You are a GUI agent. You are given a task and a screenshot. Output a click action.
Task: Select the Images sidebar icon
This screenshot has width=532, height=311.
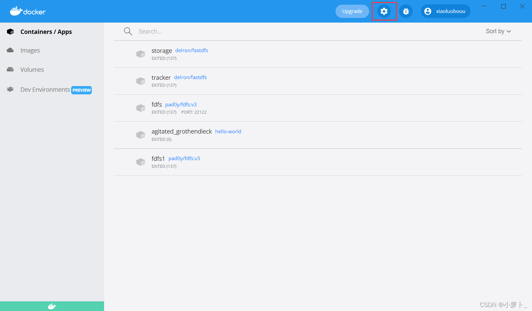coord(10,50)
